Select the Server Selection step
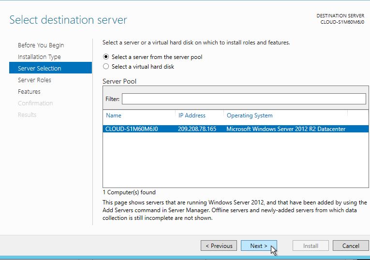Image resolution: width=370 pixels, height=260 pixels. pyautogui.click(x=50, y=68)
